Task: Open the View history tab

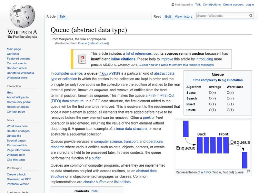Action: [x=184, y=16]
